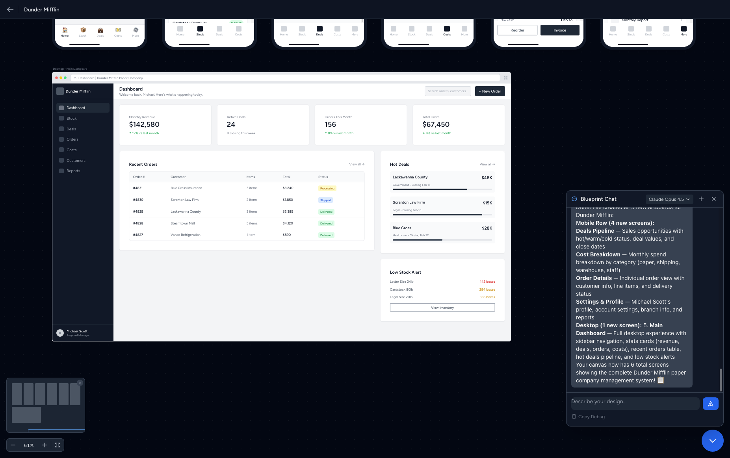The width and height of the screenshot is (730, 458).
Task: Click the scroll-down chevron button
Action: [x=712, y=441]
